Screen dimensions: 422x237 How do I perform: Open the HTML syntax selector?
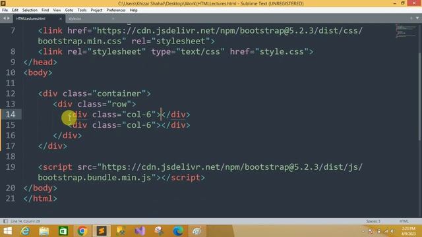pos(404,221)
